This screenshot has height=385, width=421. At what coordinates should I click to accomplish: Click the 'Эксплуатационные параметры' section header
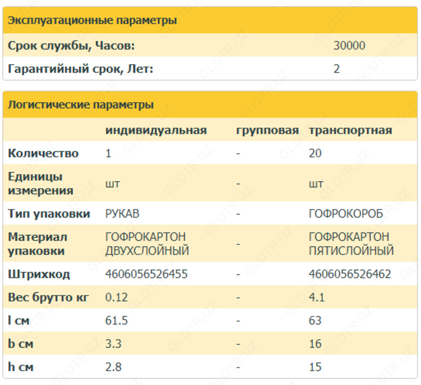[92, 21]
